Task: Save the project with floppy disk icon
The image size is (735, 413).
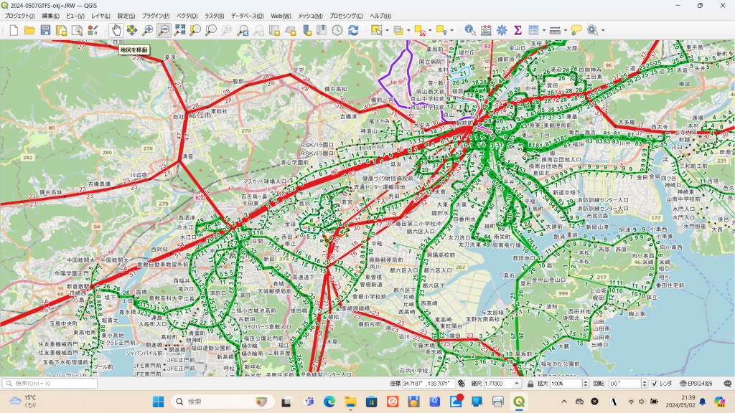Action: pos(45,30)
